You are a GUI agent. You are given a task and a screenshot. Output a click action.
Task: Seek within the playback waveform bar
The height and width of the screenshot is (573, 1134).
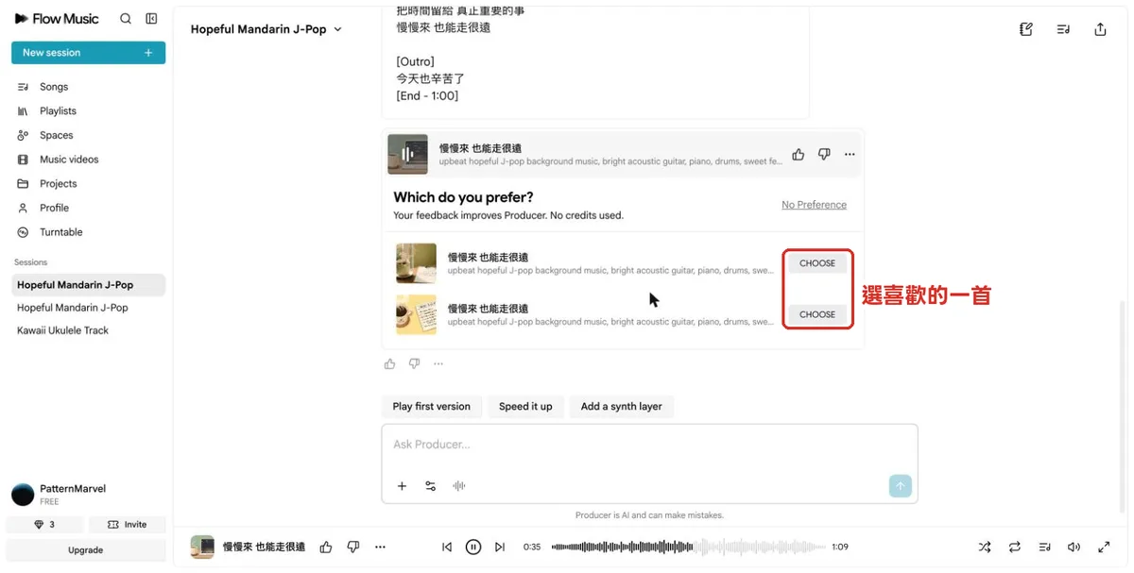click(x=688, y=547)
